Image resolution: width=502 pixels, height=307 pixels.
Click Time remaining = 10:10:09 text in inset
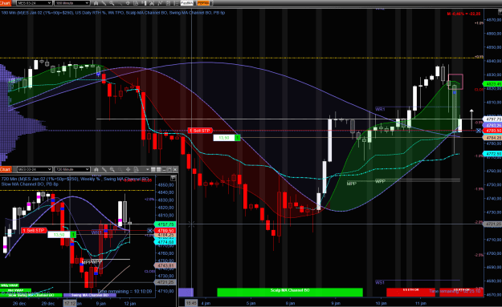[124, 291]
